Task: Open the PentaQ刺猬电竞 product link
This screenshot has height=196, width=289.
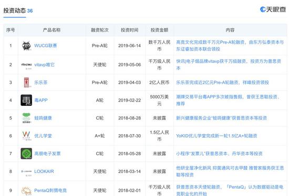Action: [x=50, y=190]
